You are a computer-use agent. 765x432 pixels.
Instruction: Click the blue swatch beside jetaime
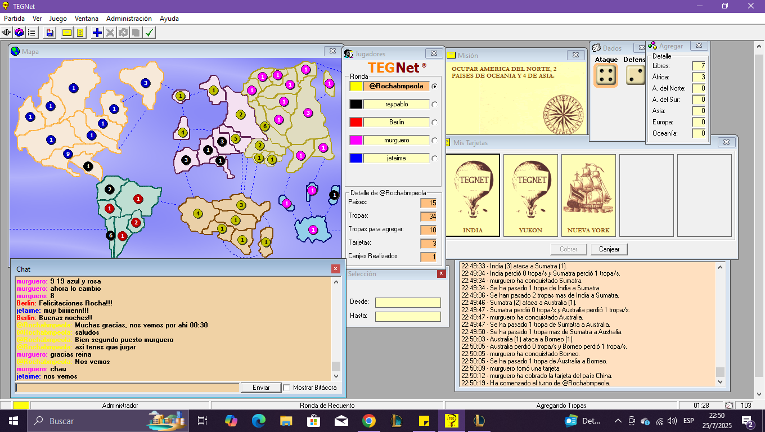pos(355,158)
